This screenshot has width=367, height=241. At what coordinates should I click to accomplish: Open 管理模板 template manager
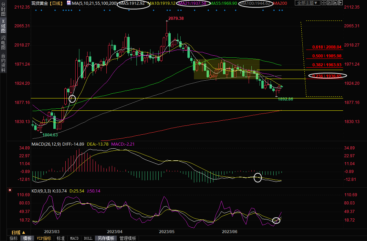[x=128, y=238]
